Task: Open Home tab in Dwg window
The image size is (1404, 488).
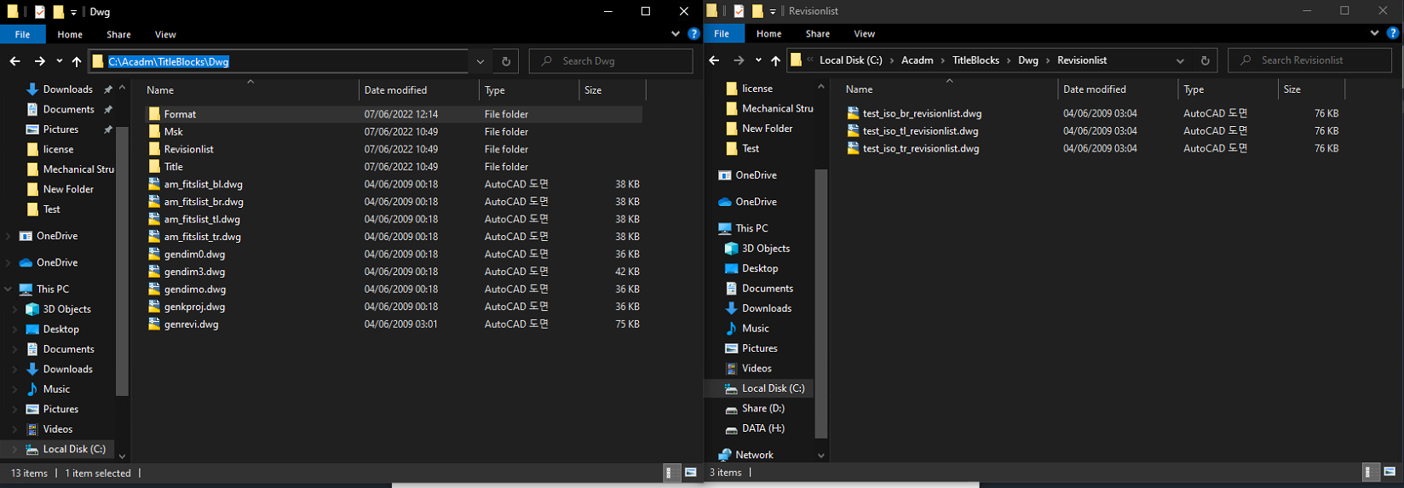Action: coord(70,35)
